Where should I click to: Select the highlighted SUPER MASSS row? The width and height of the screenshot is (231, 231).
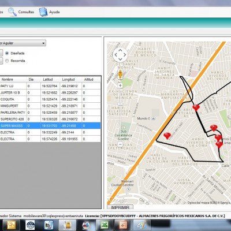(50, 126)
